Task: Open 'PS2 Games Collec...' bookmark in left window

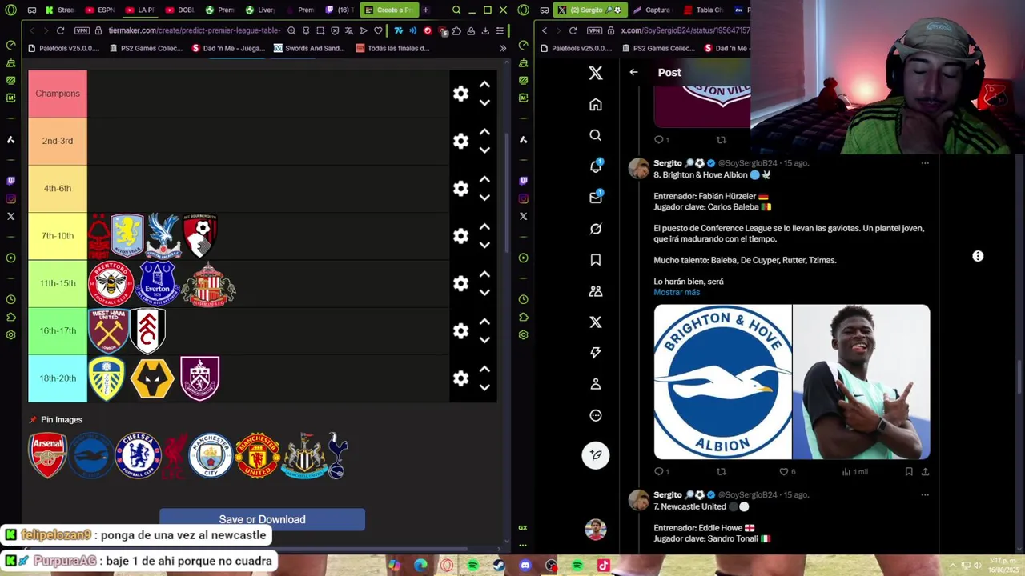Action: pyautogui.click(x=145, y=48)
